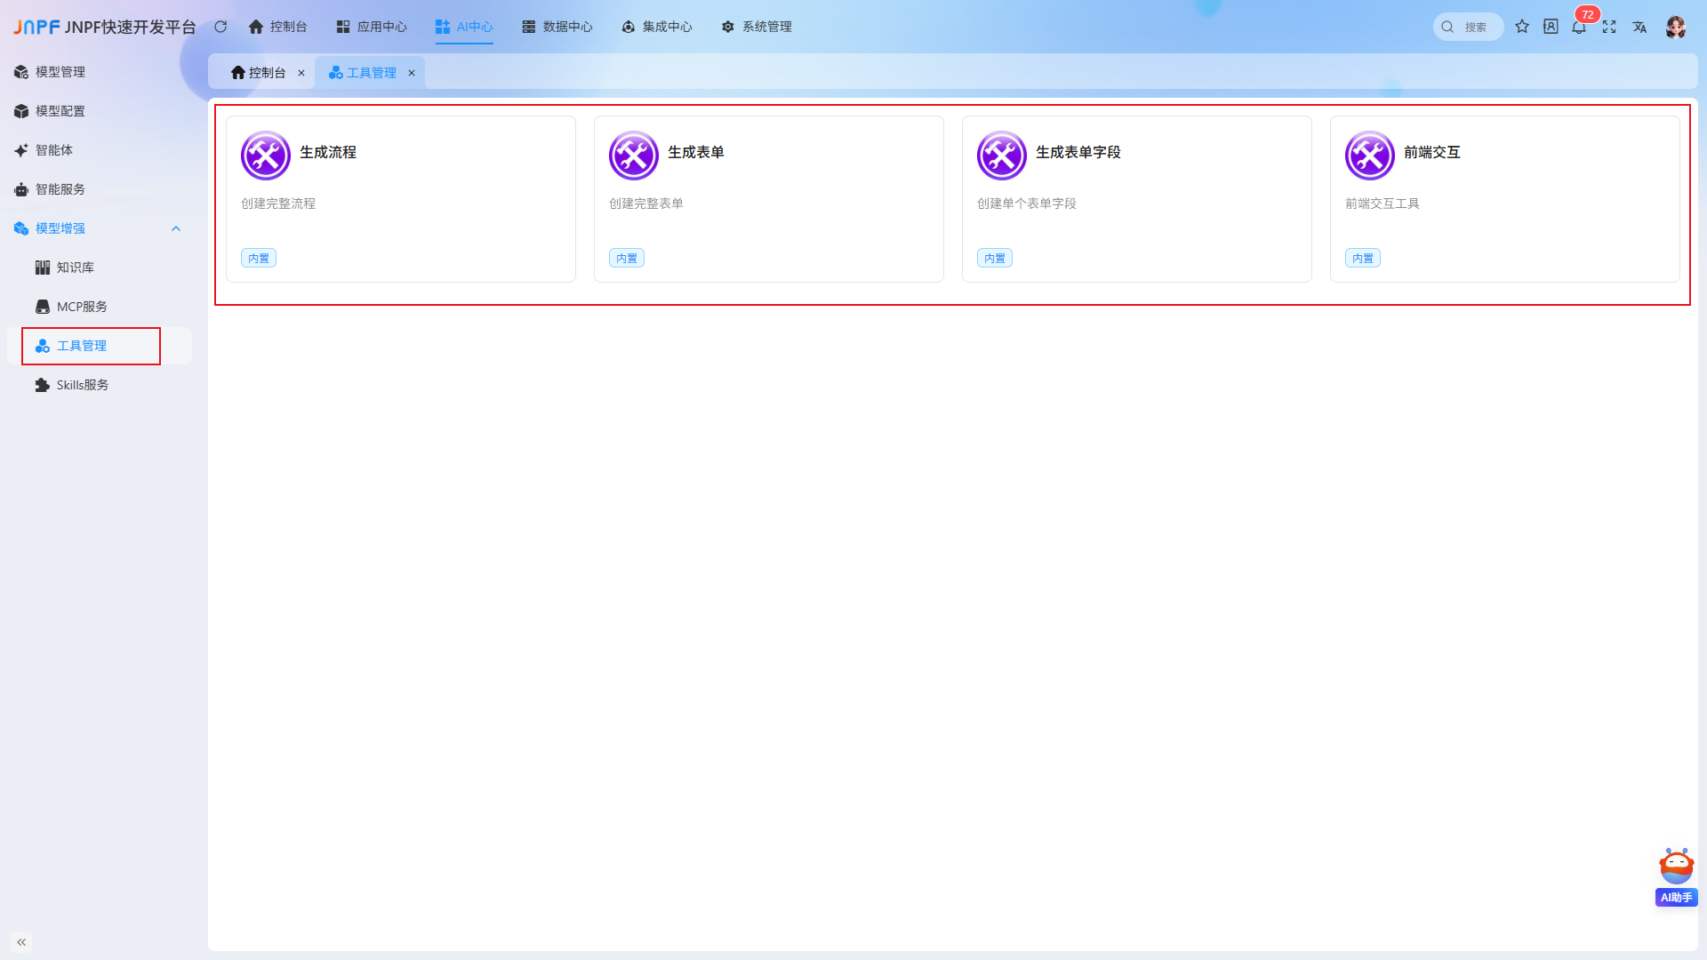Click the refresh icon beside platform title
Image resolution: width=1707 pixels, height=960 pixels.
click(220, 27)
